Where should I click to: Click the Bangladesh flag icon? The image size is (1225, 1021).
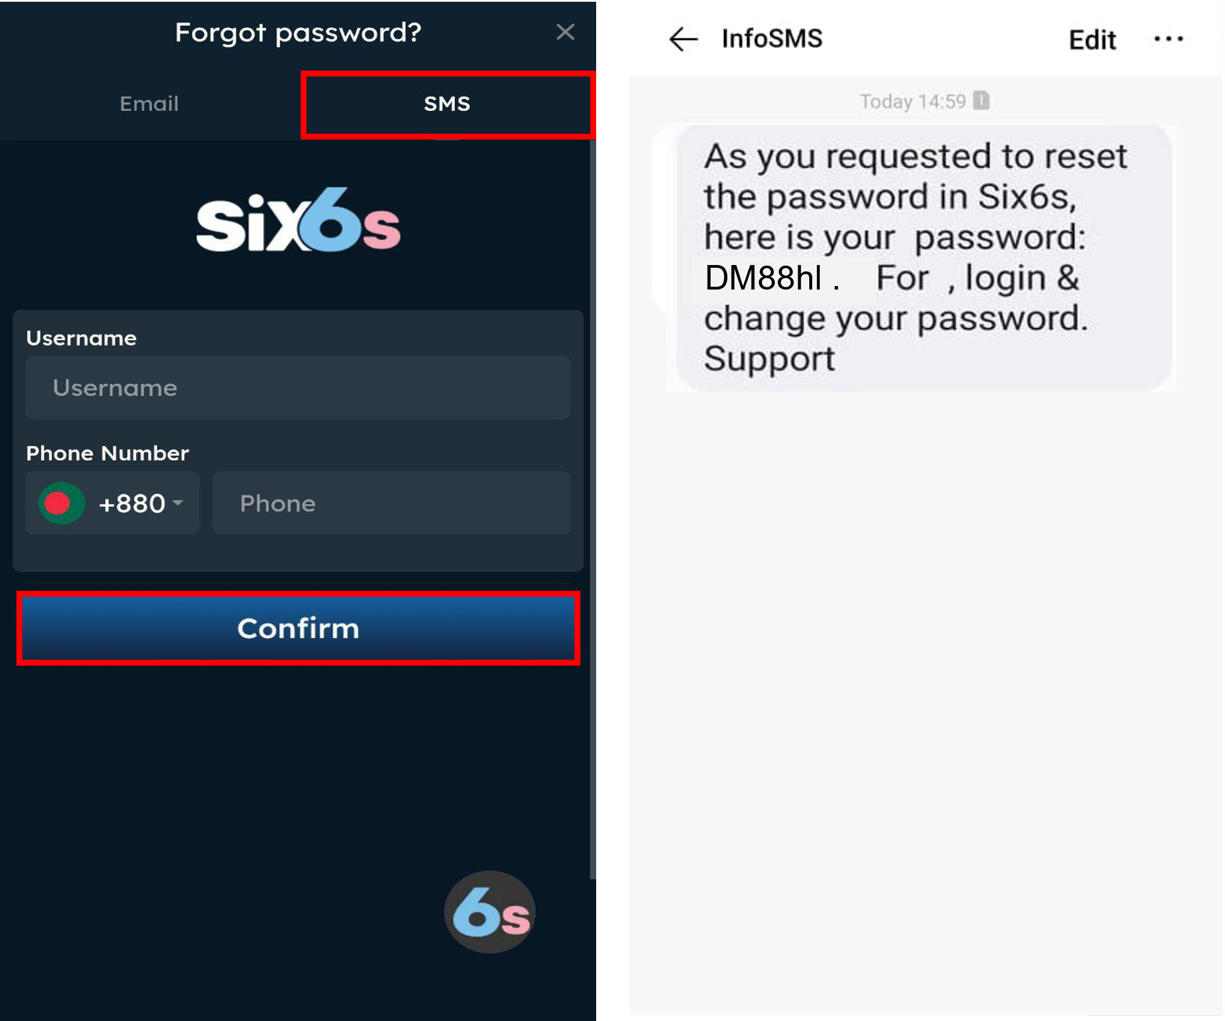pyautogui.click(x=62, y=503)
